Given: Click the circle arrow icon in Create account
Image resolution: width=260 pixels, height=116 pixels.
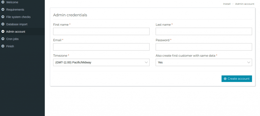Looking at the screenshot, I should [225, 79].
